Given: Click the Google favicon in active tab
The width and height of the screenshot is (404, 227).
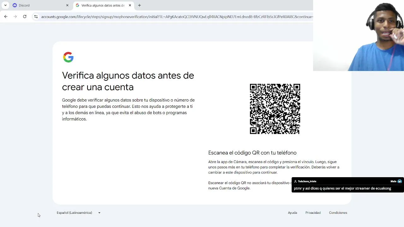Looking at the screenshot, I should [x=77, y=5].
